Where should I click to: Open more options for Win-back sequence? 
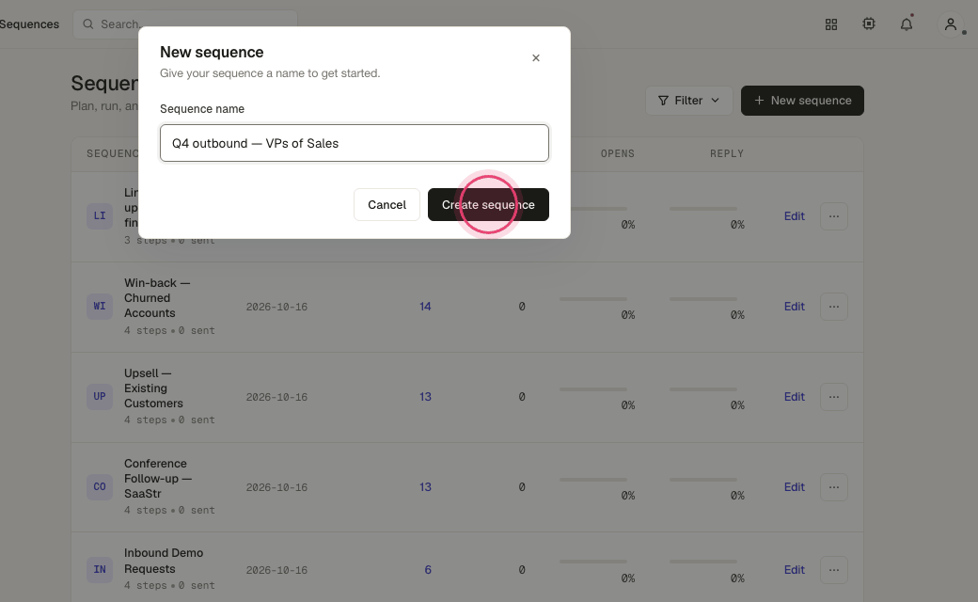pos(834,307)
